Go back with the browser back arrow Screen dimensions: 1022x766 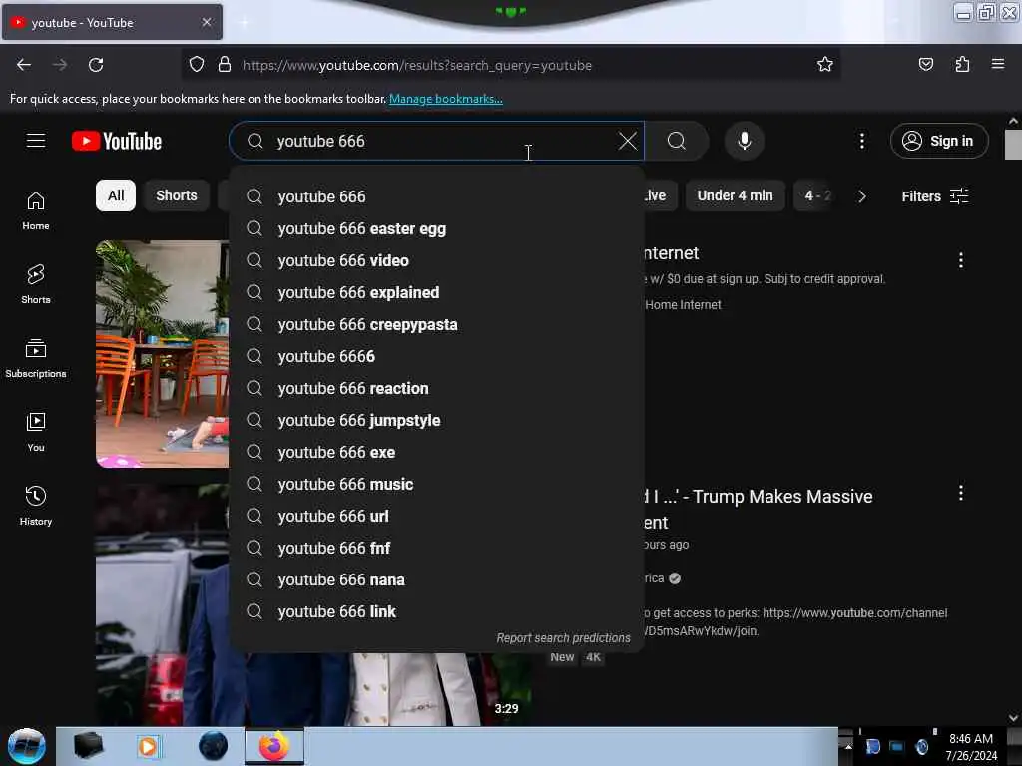[x=24, y=65]
